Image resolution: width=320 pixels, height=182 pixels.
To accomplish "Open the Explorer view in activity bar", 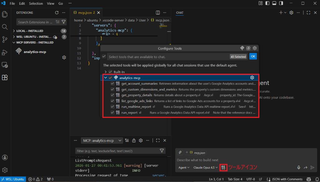I will 5,14.
